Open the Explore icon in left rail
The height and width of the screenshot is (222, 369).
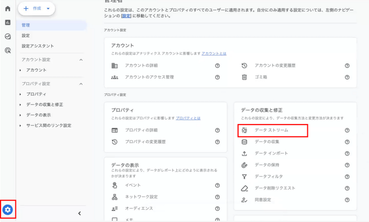(x=8, y=36)
